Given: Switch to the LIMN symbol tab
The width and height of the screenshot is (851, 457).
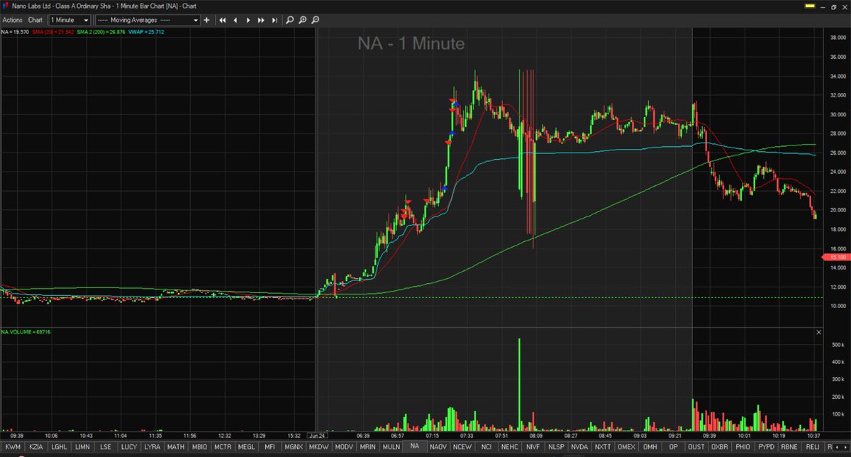Looking at the screenshot, I should 82,447.
